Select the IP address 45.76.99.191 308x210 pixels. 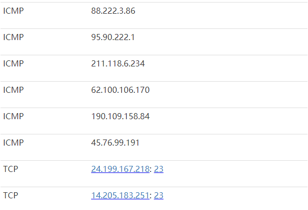click(115, 143)
